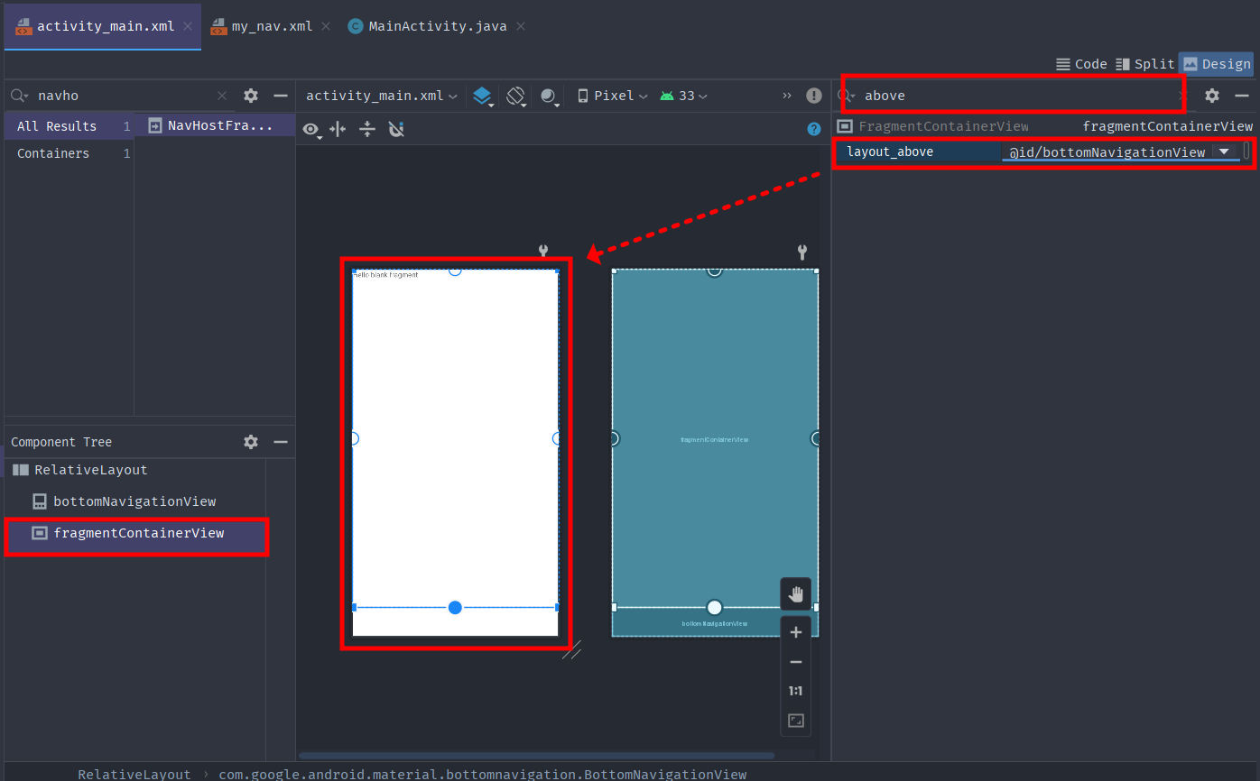Select fragmentContainerView in Component Tree
Screen dimensions: 1260x781
135,533
